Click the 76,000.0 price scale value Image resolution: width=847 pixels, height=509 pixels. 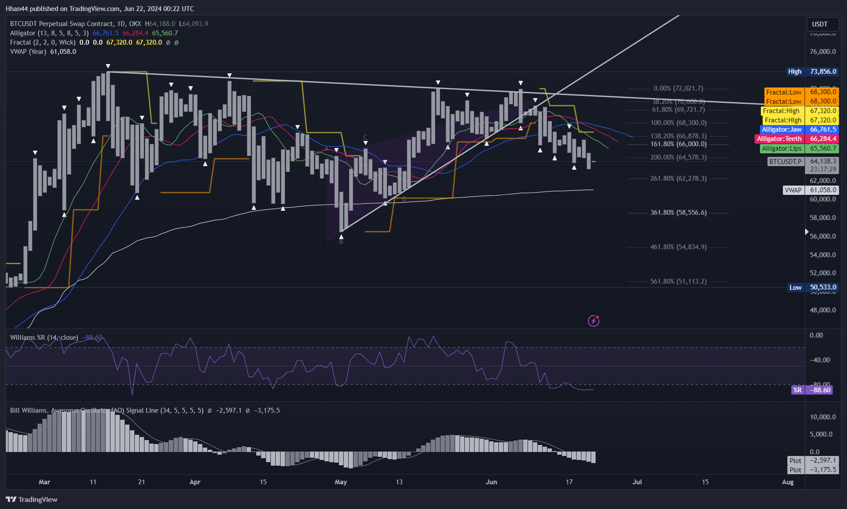coord(823,52)
